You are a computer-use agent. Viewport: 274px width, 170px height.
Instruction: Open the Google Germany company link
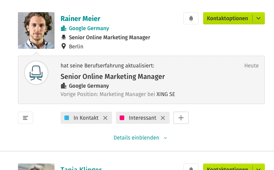(x=89, y=28)
